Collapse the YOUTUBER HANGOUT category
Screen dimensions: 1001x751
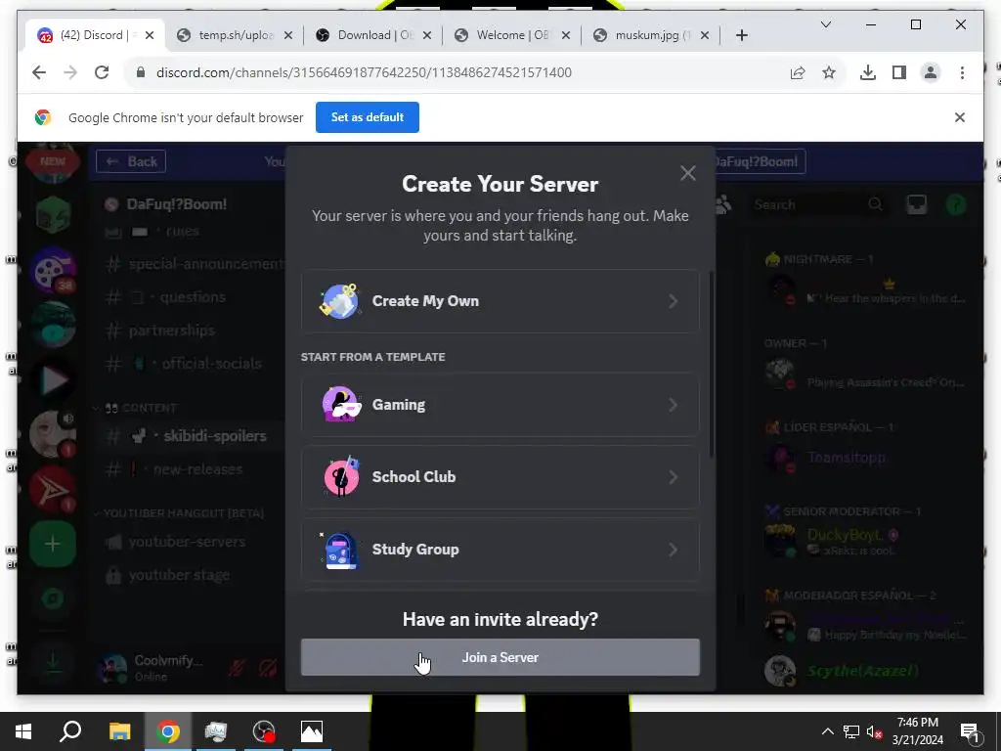[179, 513]
